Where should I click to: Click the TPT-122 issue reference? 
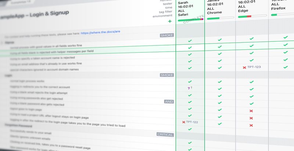192,122
